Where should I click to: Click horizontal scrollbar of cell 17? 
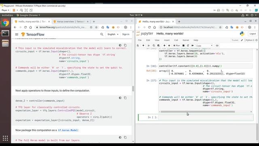tap(198, 112)
